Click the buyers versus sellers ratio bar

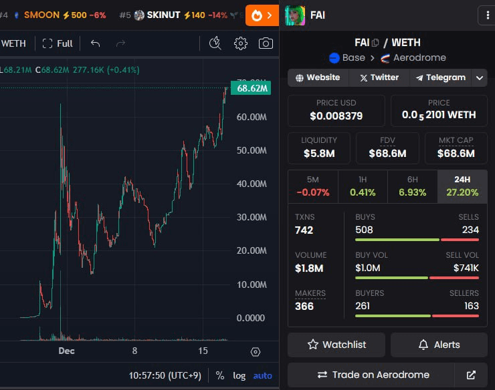tap(417, 316)
